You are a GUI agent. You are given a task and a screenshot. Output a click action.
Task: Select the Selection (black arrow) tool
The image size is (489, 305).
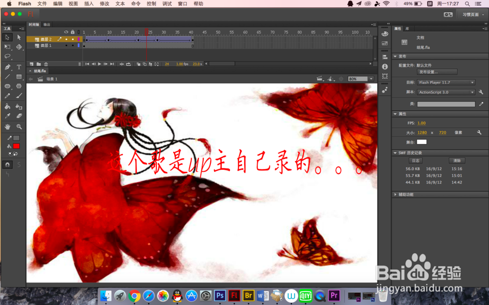pyautogui.click(x=7, y=38)
